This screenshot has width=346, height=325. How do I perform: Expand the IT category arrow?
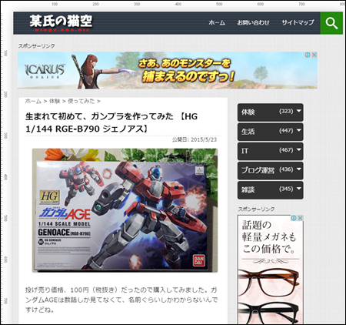pyautogui.click(x=298, y=149)
